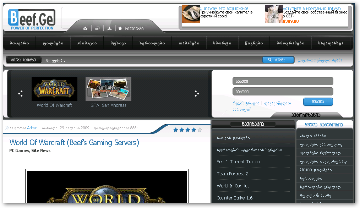Open the საიტის ფორუმი navigation link
Image resolution: width=360 pixels, height=208 pixels.
pyautogui.click(x=233, y=138)
